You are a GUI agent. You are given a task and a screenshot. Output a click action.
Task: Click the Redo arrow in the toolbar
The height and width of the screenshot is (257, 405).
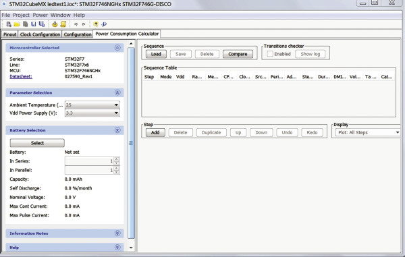point(84,24)
